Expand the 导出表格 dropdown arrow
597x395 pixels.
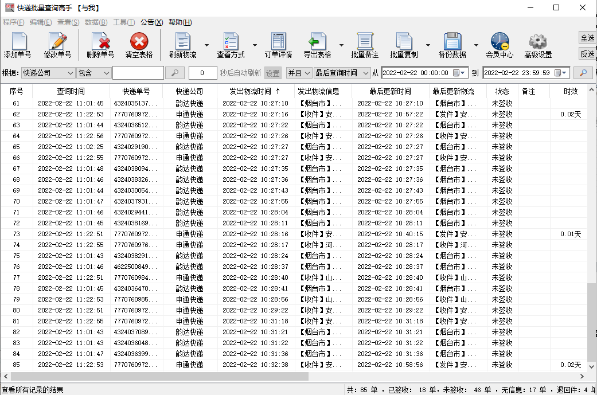(341, 45)
